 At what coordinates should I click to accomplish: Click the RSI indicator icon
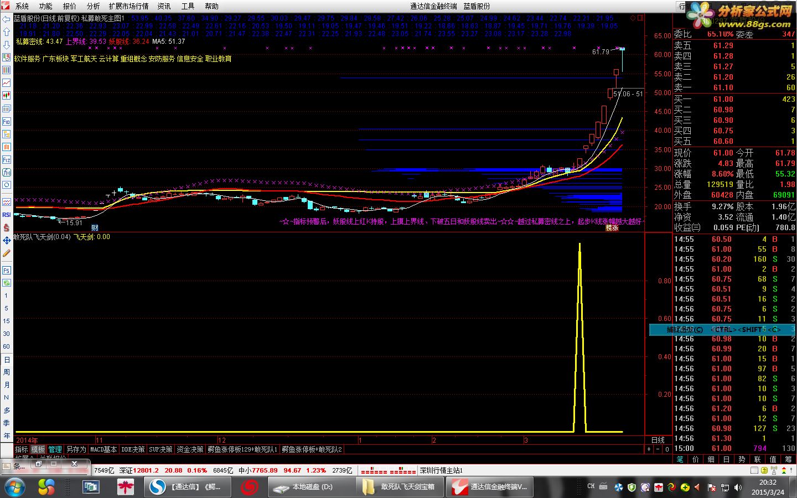[x=7, y=214]
